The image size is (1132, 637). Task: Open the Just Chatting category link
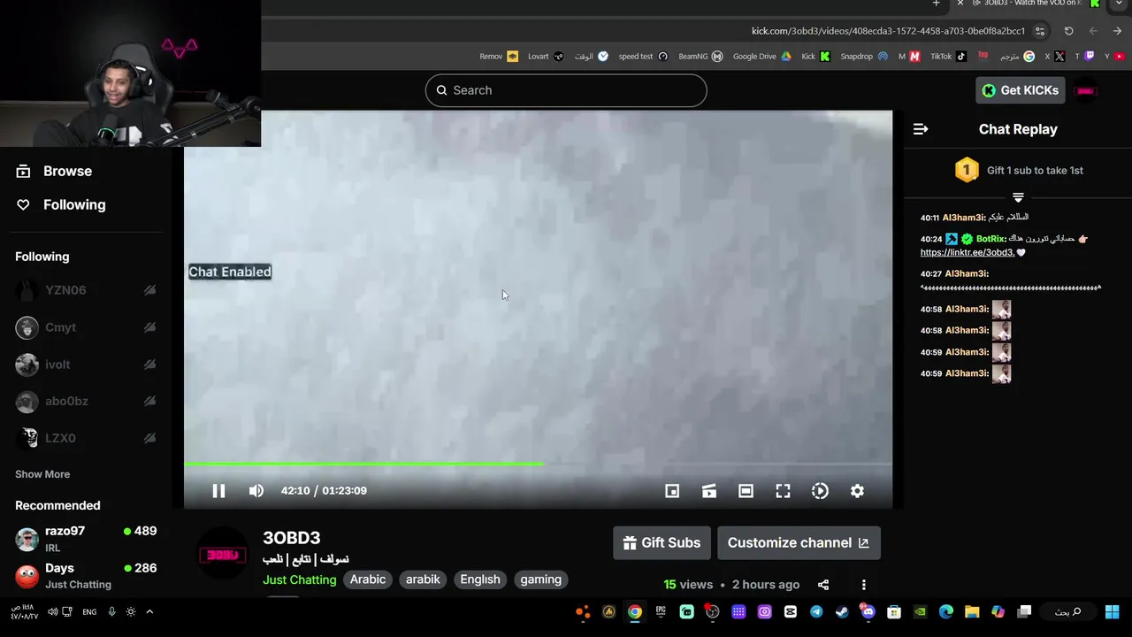(300, 579)
